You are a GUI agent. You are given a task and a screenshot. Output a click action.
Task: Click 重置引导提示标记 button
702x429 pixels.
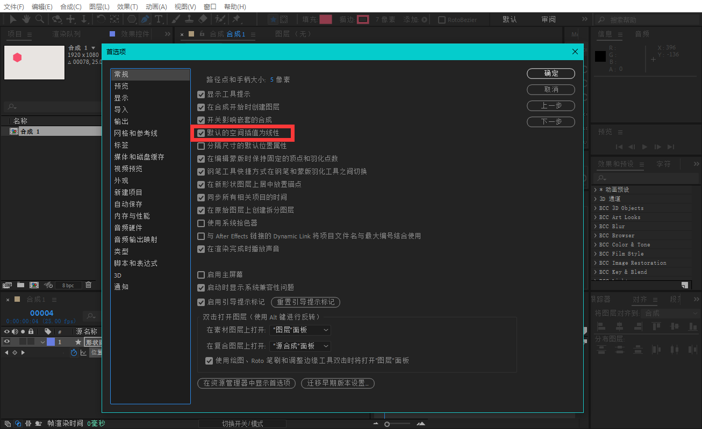pyautogui.click(x=305, y=302)
